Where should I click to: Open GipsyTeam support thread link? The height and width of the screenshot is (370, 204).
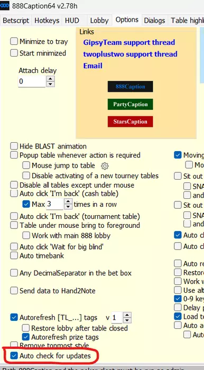(129, 42)
